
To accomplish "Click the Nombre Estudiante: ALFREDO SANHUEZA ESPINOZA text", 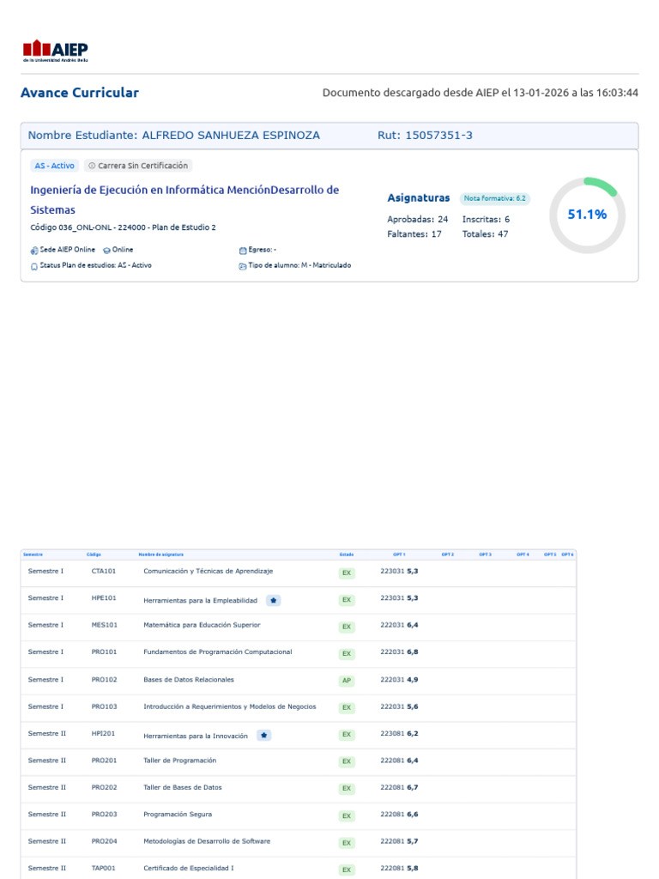I will tap(173, 135).
